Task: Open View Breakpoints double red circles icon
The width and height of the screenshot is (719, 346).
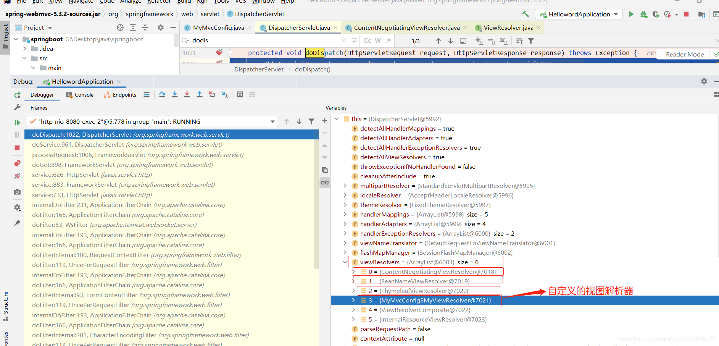Action: tap(17, 163)
